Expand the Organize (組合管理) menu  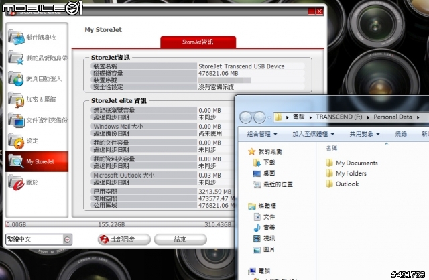(x=262, y=134)
